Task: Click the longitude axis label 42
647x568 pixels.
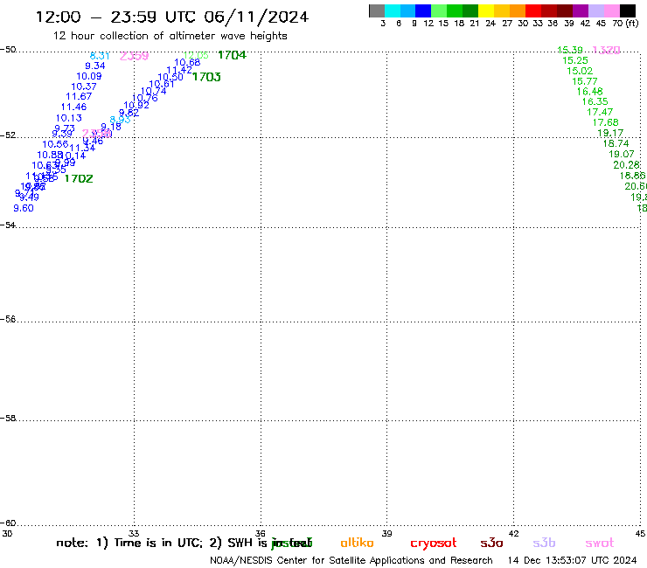Action: coord(513,533)
